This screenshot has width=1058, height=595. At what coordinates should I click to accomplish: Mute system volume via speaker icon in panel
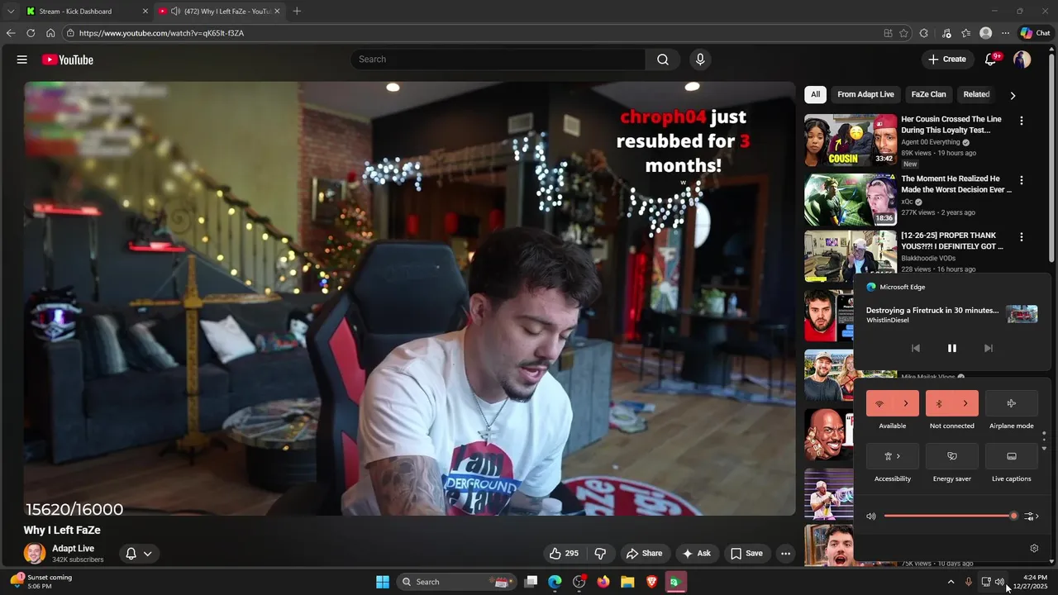(x=871, y=516)
